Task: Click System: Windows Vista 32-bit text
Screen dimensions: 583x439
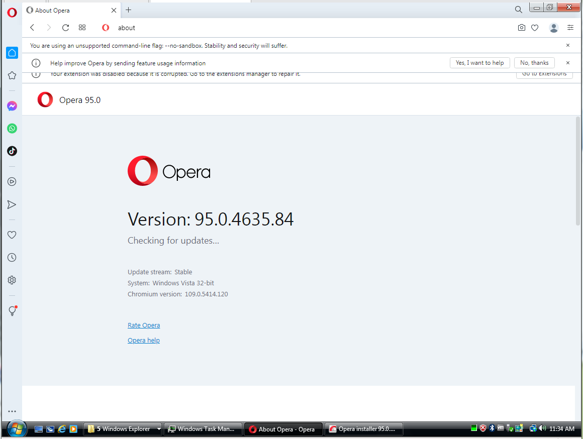Action: click(171, 283)
